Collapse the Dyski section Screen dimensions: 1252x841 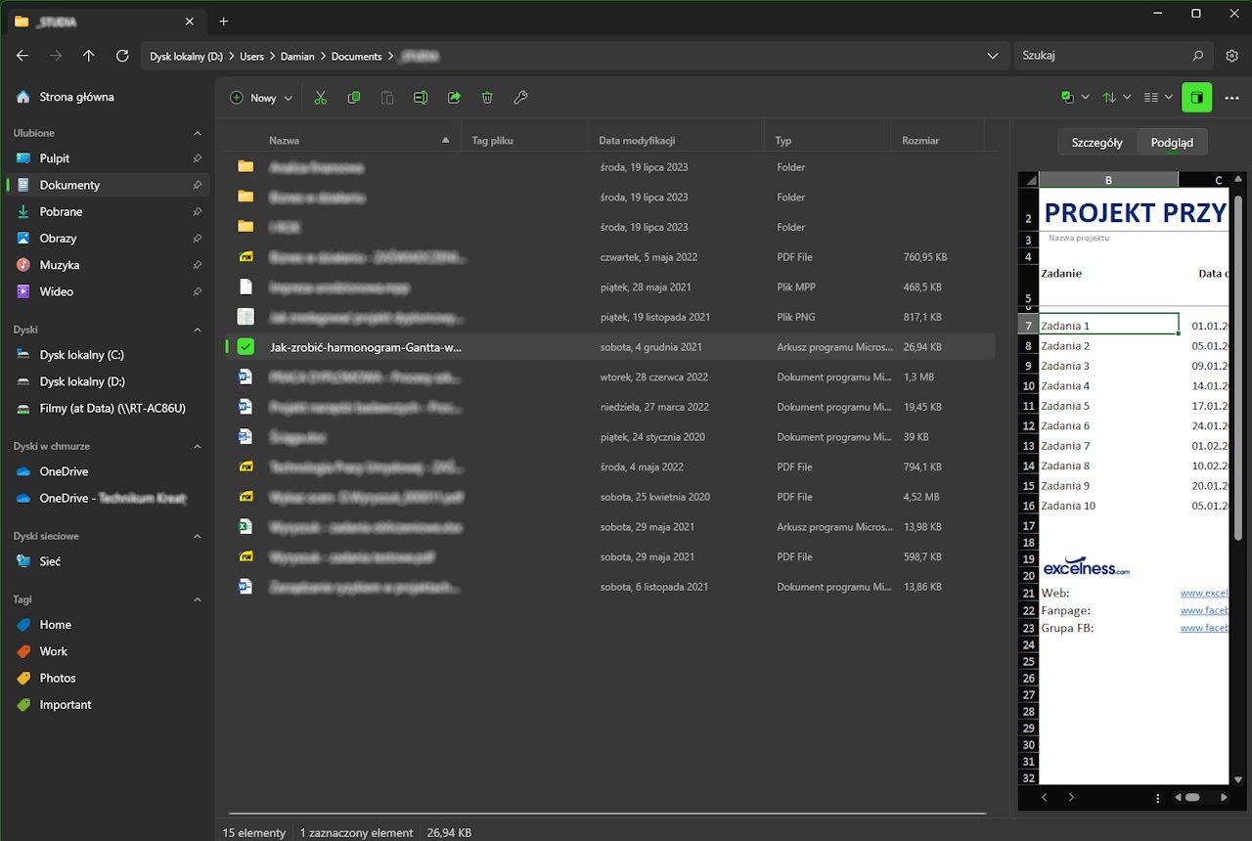tap(197, 330)
